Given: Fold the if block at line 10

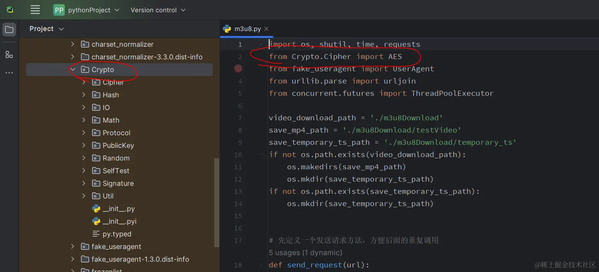Looking at the screenshot, I should pyautogui.click(x=261, y=154).
